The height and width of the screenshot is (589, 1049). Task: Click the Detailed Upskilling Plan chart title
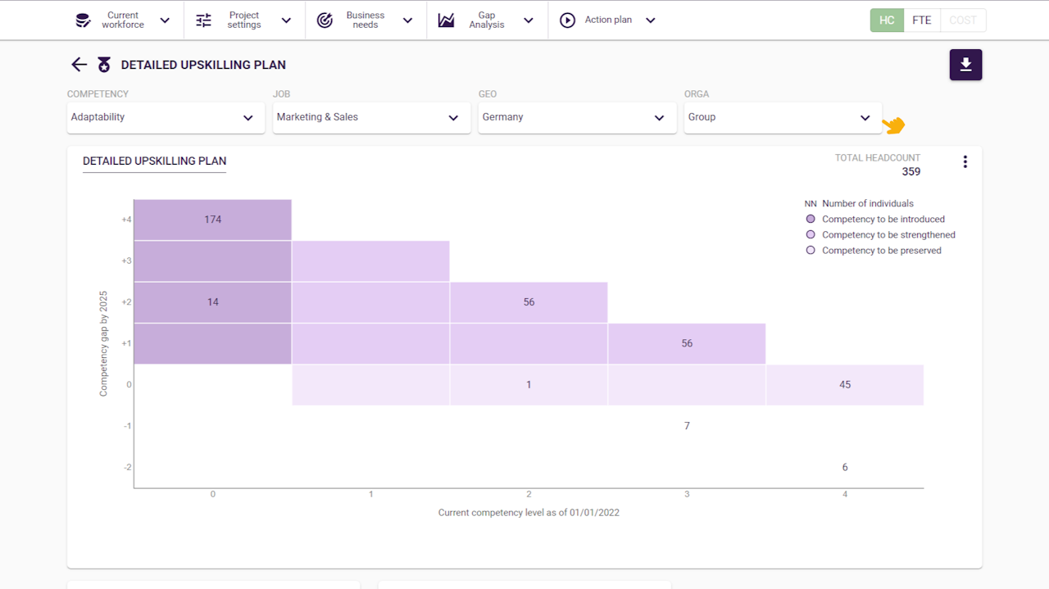154,161
